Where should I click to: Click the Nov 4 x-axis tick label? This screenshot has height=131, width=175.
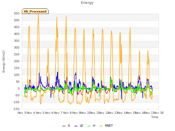(31, 113)
